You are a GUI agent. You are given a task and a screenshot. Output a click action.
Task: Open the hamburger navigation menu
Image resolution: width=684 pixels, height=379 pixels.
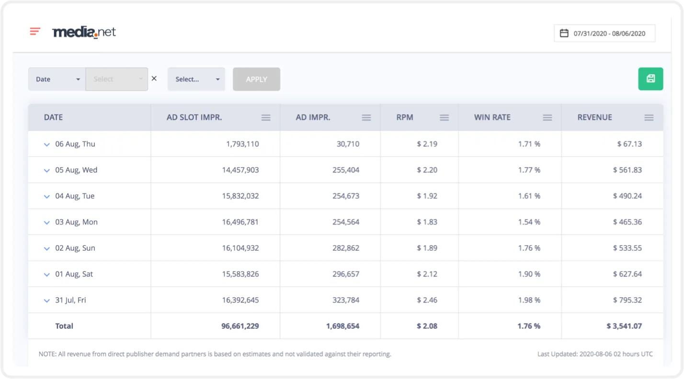tap(35, 32)
